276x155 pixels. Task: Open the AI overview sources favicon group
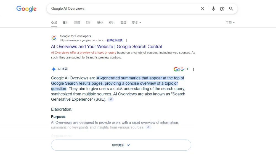click(181, 69)
